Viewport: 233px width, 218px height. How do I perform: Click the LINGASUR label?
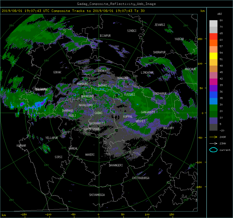tap(147, 73)
